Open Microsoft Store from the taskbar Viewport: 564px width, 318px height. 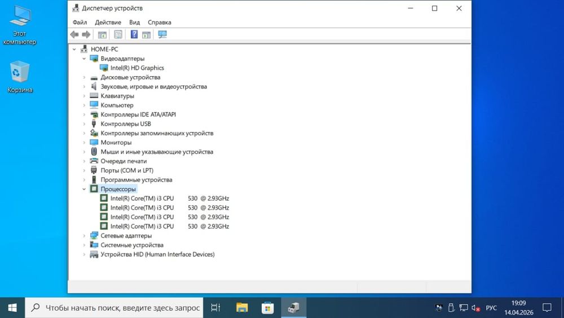267,307
